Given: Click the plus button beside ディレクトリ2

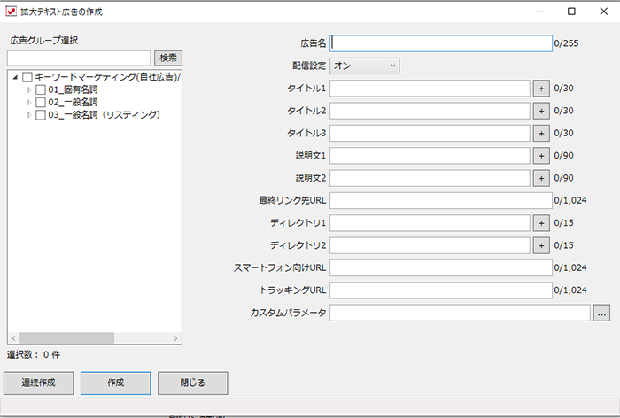Looking at the screenshot, I should click(x=541, y=245).
